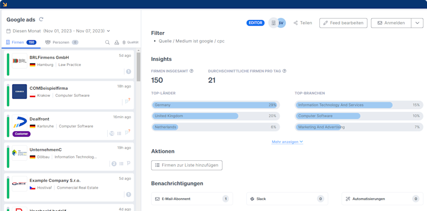The image size is (427, 211).
Task: Click help icon next to Durchschnittliche Firmen pro Tag
Action: click(284, 71)
